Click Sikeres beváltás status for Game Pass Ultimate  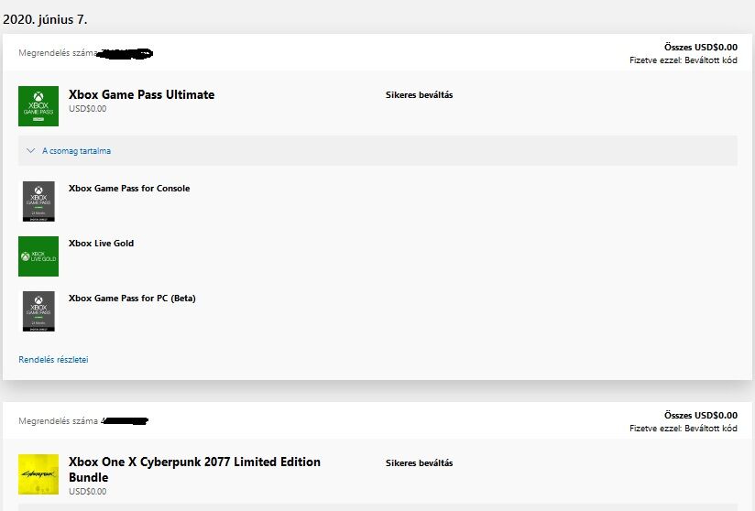coord(419,95)
